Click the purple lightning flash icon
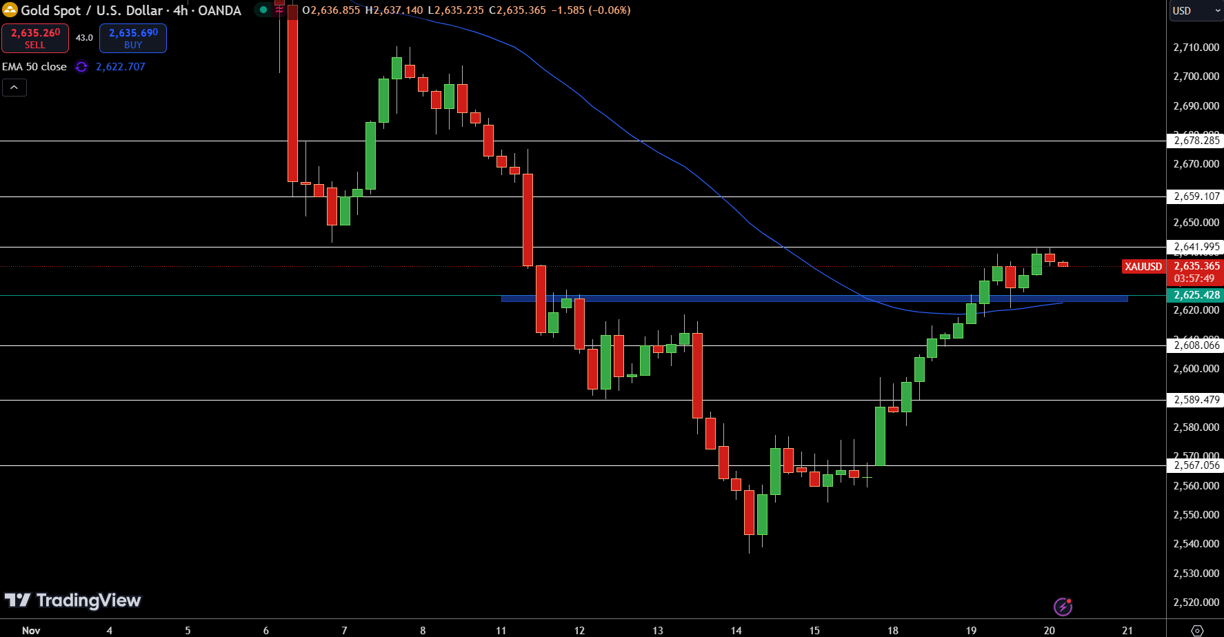 [x=1063, y=607]
